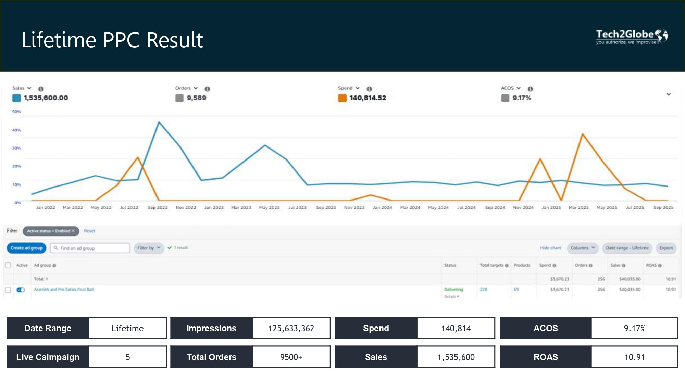Open the Columns dropdown
The width and height of the screenshot is (685, 385).
pos(582,248)
